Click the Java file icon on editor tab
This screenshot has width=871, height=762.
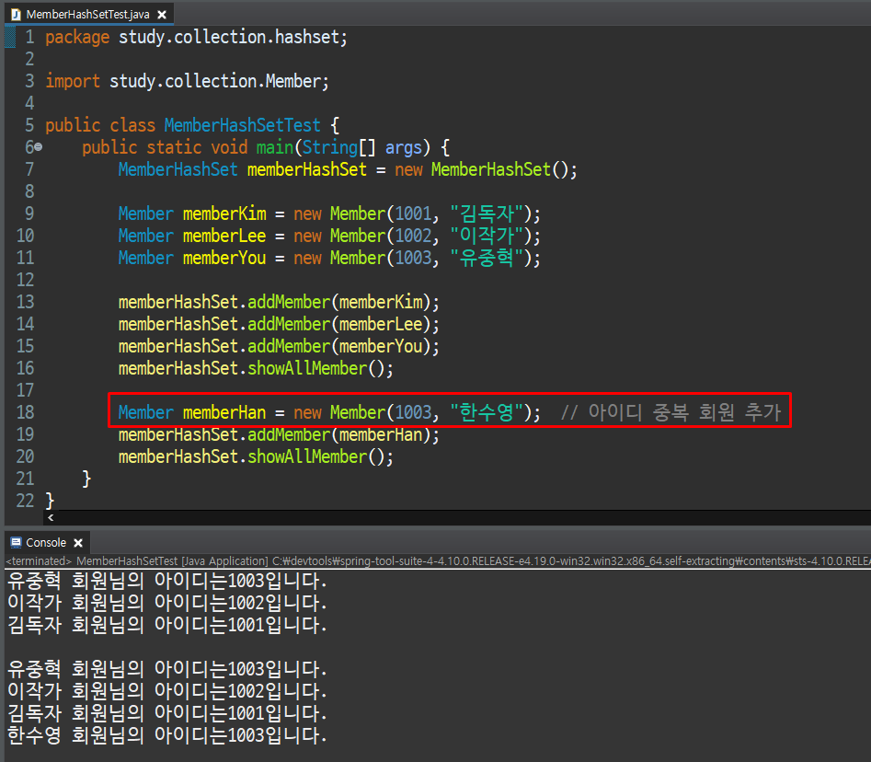[16, 15]
